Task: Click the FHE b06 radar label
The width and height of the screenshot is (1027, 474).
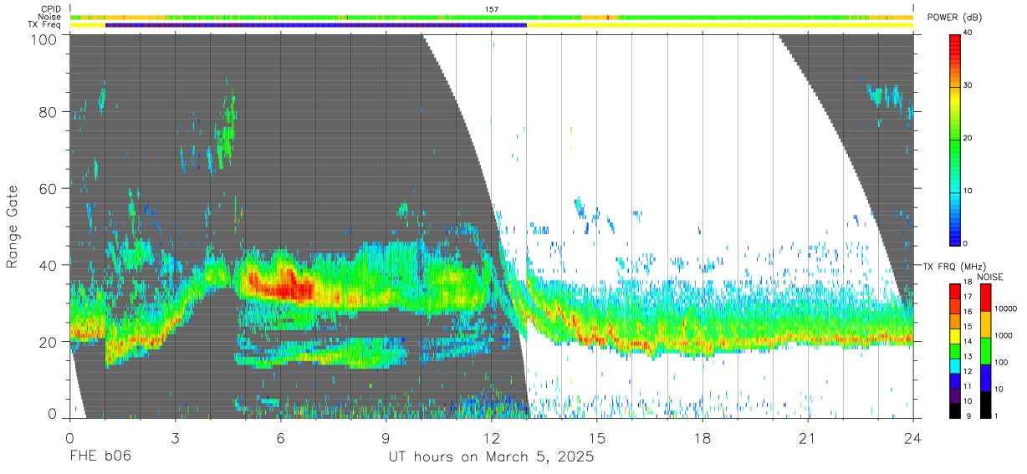Action: (x=100, y=457)
